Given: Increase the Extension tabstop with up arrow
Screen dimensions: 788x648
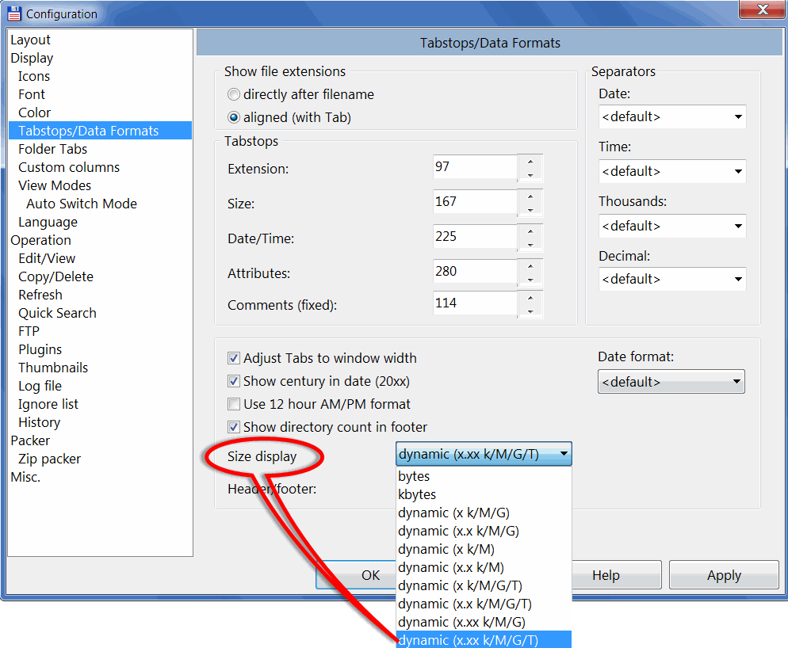Looking at the screenshot, I should [530, 162].
